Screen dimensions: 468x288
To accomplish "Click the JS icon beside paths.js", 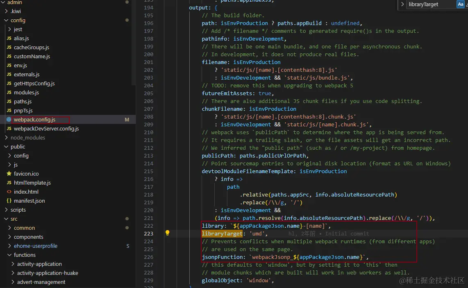I will coord(9,101).
